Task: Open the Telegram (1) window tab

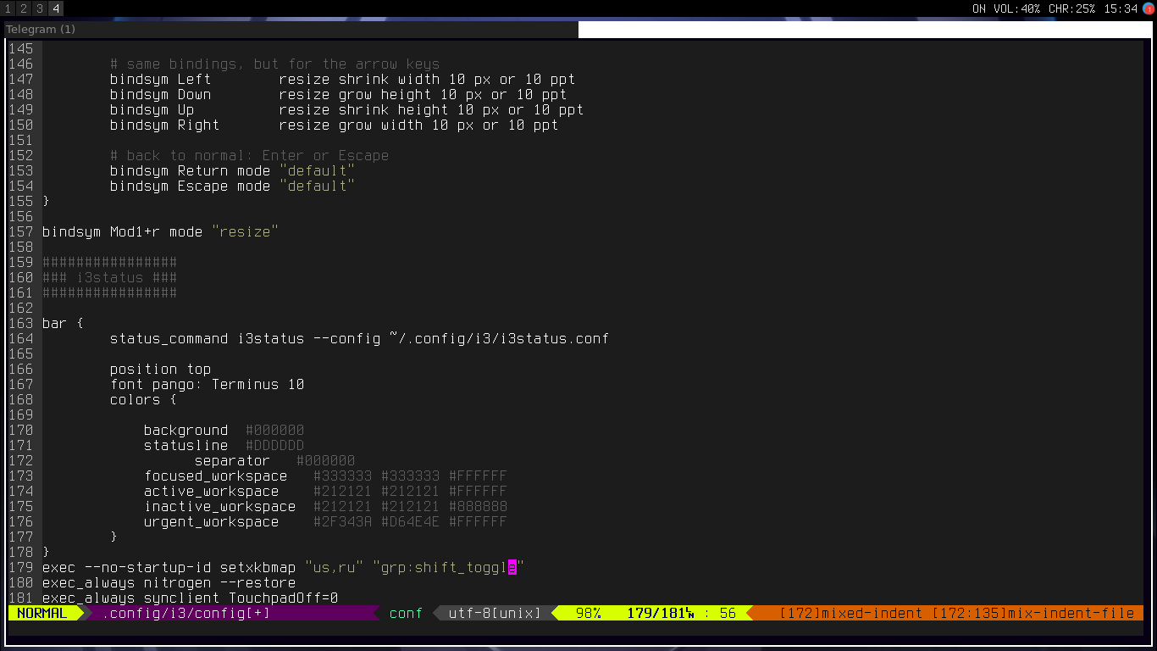Action: pyautogui.click(x=291, y=29)
